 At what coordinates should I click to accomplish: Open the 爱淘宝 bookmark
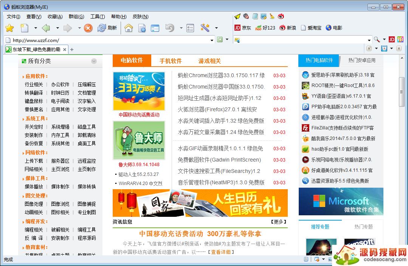click(x=311, y=28)
